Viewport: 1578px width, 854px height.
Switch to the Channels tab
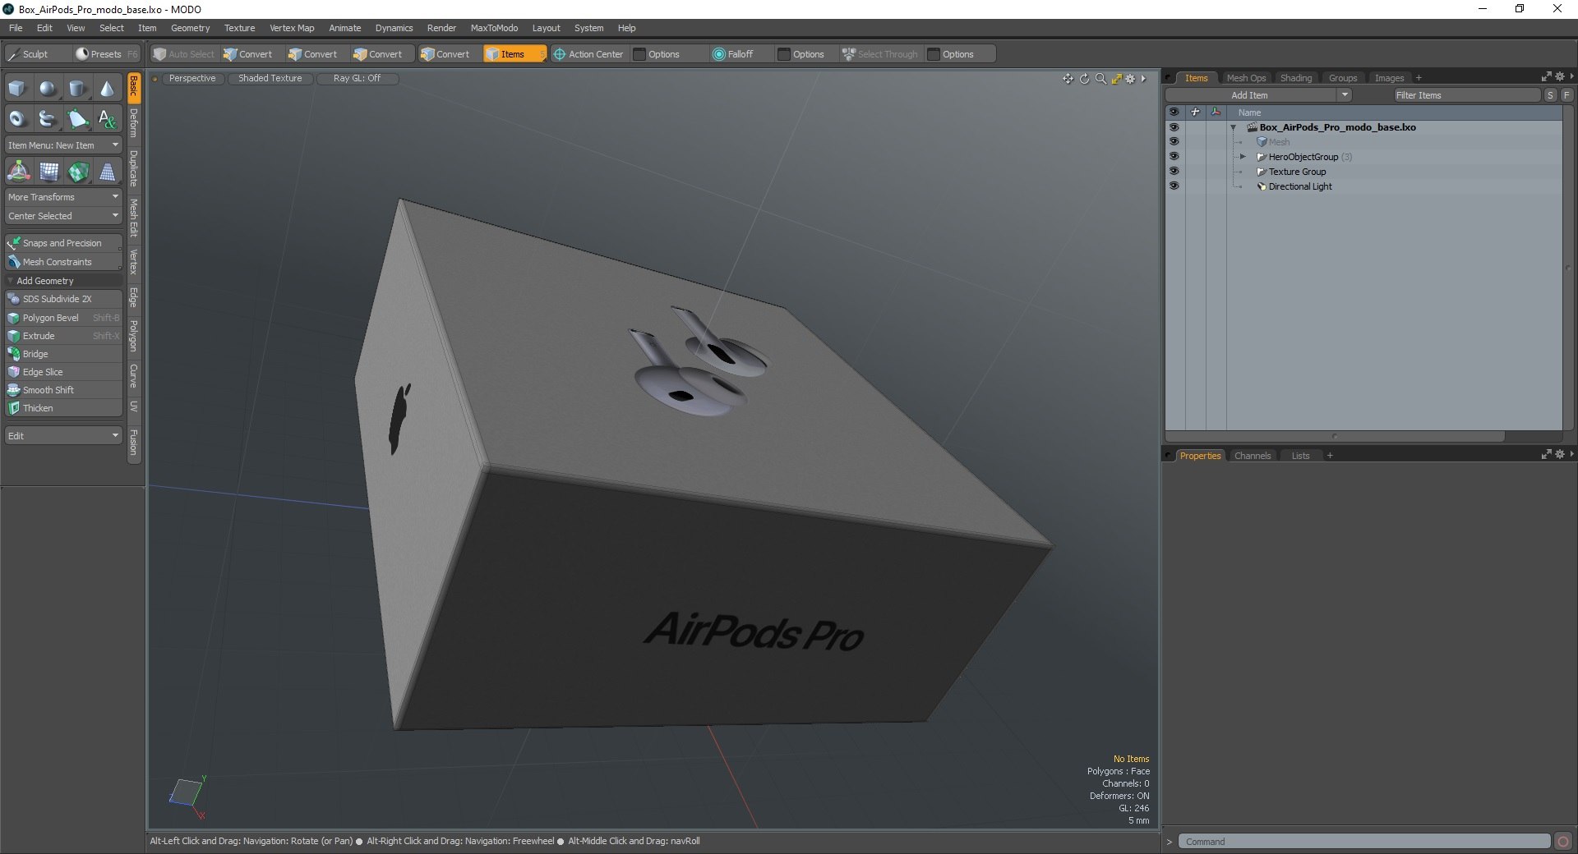(1253, 456)
